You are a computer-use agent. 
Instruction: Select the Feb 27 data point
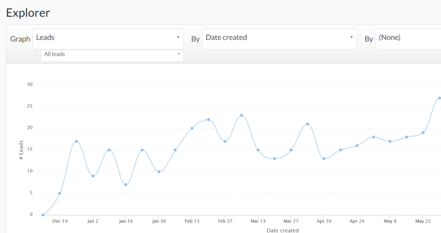pyautogui.click(x=225, y=141)
